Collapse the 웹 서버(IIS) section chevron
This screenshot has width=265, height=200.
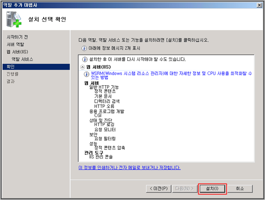pyautogui.click(x=82, y=67)
